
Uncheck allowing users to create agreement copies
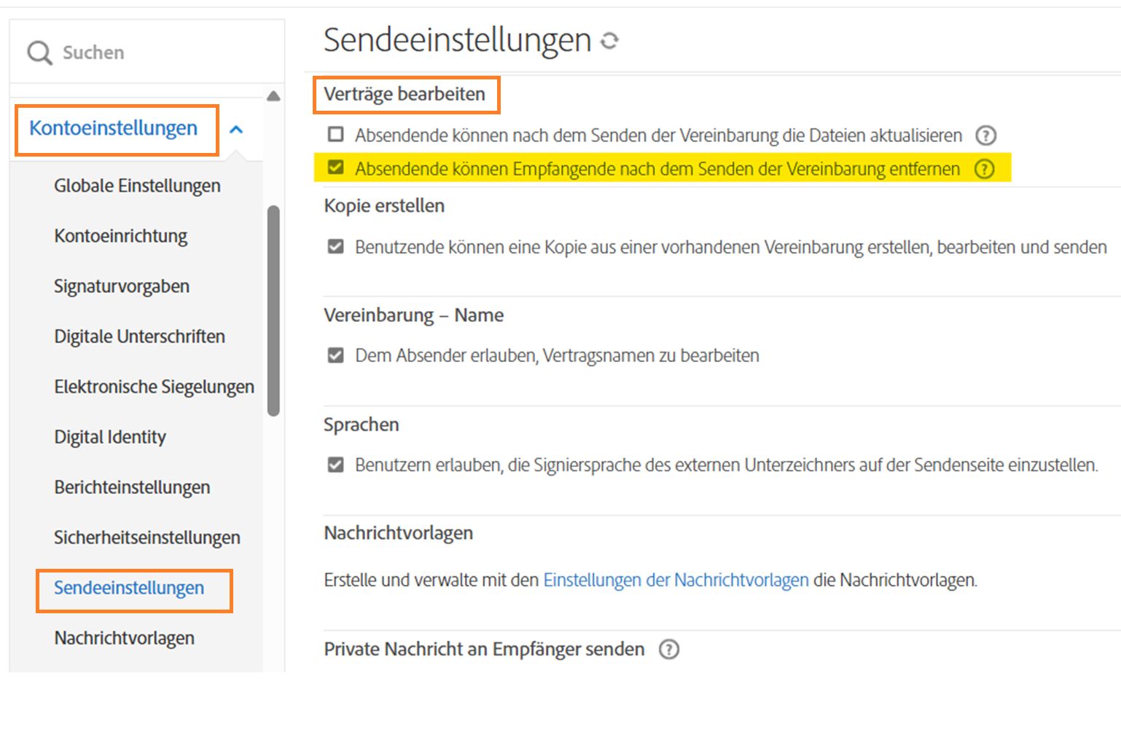click(335, 246)
